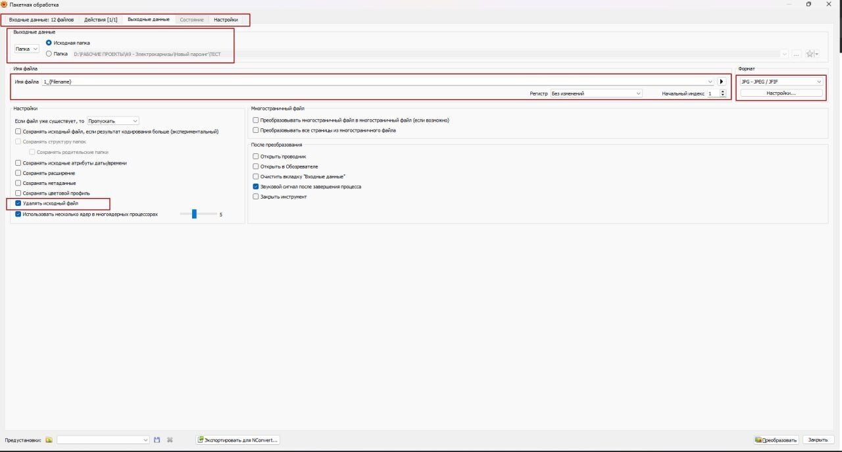
Task: Toggle Звуковой сигнал после завершения процесса
Action: tap(256, 187)
